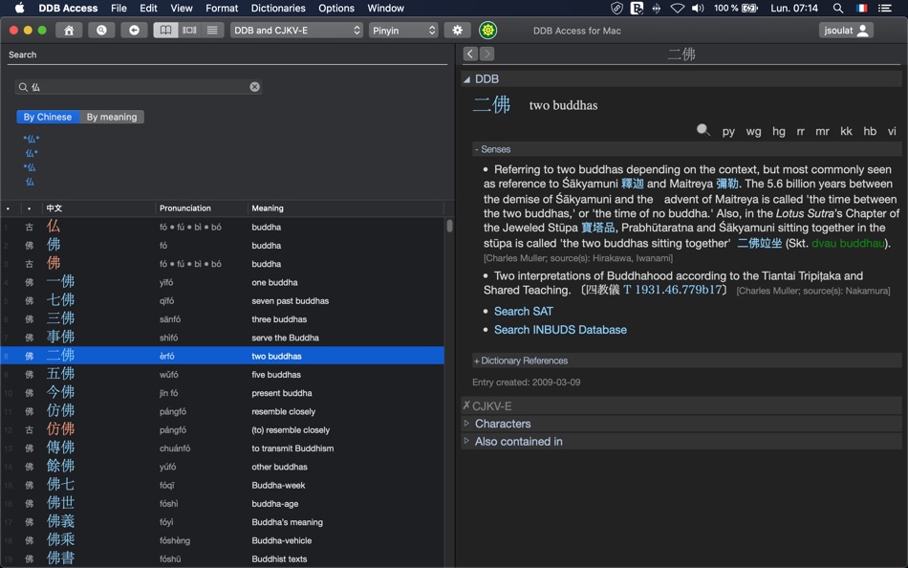Open the Format menu
Image resolution: width=908 pixels, height=568 pixels.
tap(222, 8)
